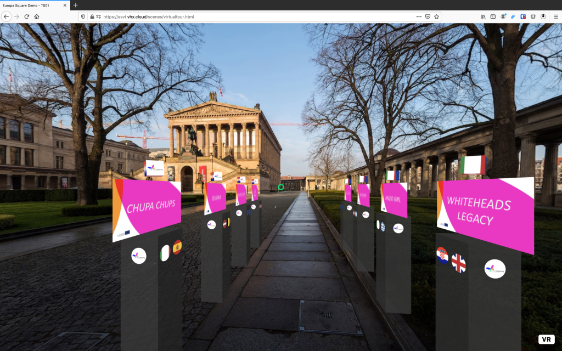Viewport: 562px width, 351px height.
Task: Enter VR mode with the VR button
Action: [546, 339]
